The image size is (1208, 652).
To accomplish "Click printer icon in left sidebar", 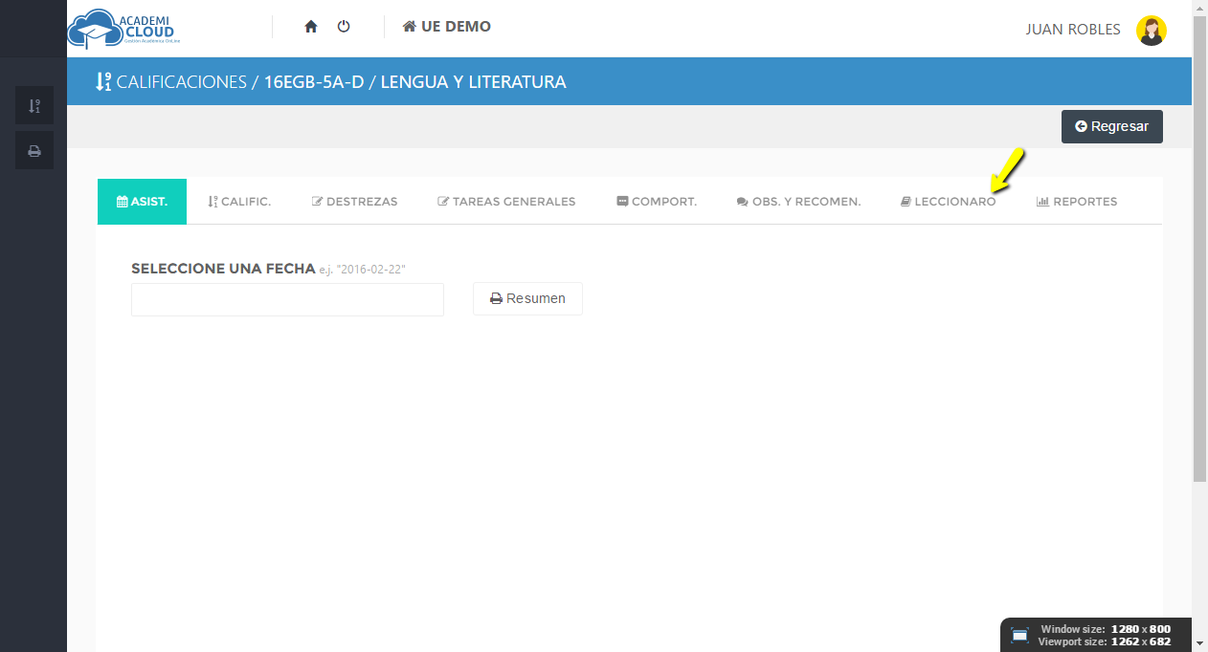I will 34,150.
